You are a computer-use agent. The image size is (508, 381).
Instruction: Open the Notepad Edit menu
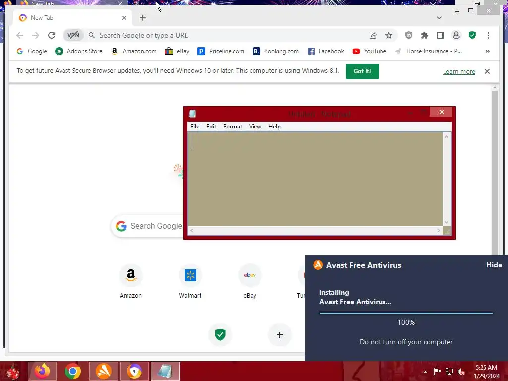pos(211,127)
